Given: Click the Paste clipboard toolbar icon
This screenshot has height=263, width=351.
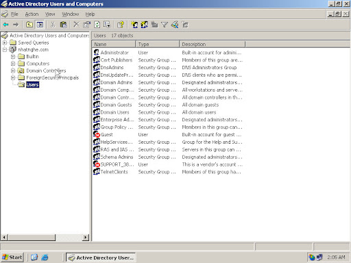Looking at the screenshot, I should pyautogui.click(x=63, y=25).
